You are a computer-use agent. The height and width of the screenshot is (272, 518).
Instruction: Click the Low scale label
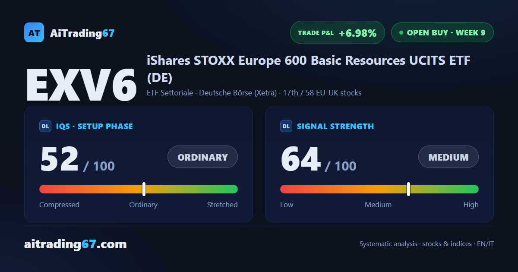click(x=287, y=205)
